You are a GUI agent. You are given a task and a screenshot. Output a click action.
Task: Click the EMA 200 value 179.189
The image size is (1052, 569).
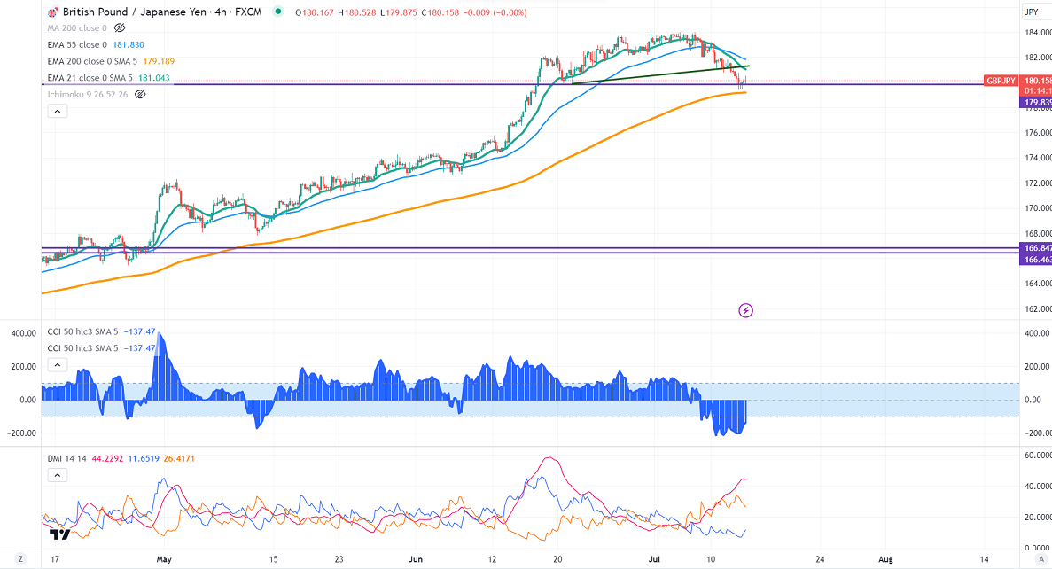159,61
